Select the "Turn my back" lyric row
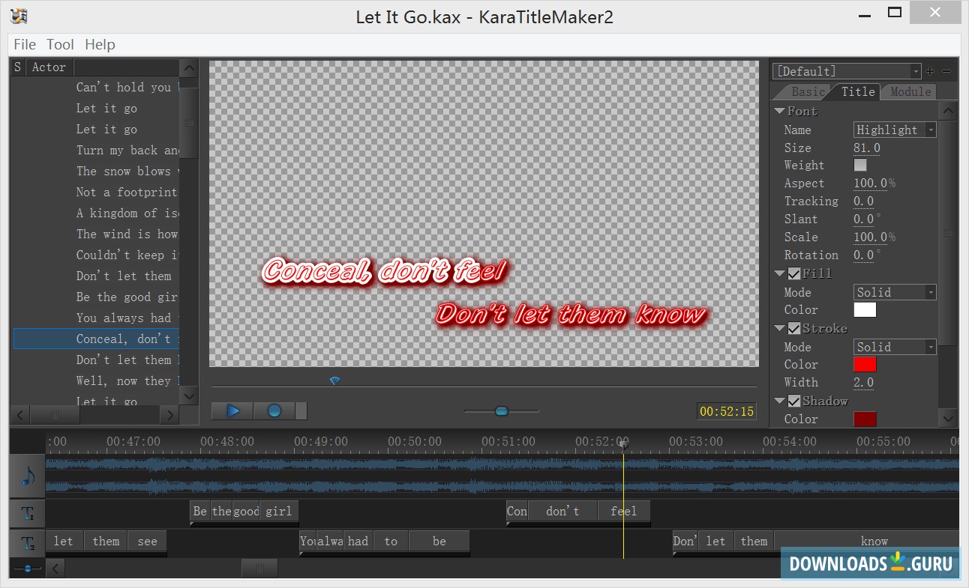This screenshot has height=588, width=969. click(x=96, y=151)
